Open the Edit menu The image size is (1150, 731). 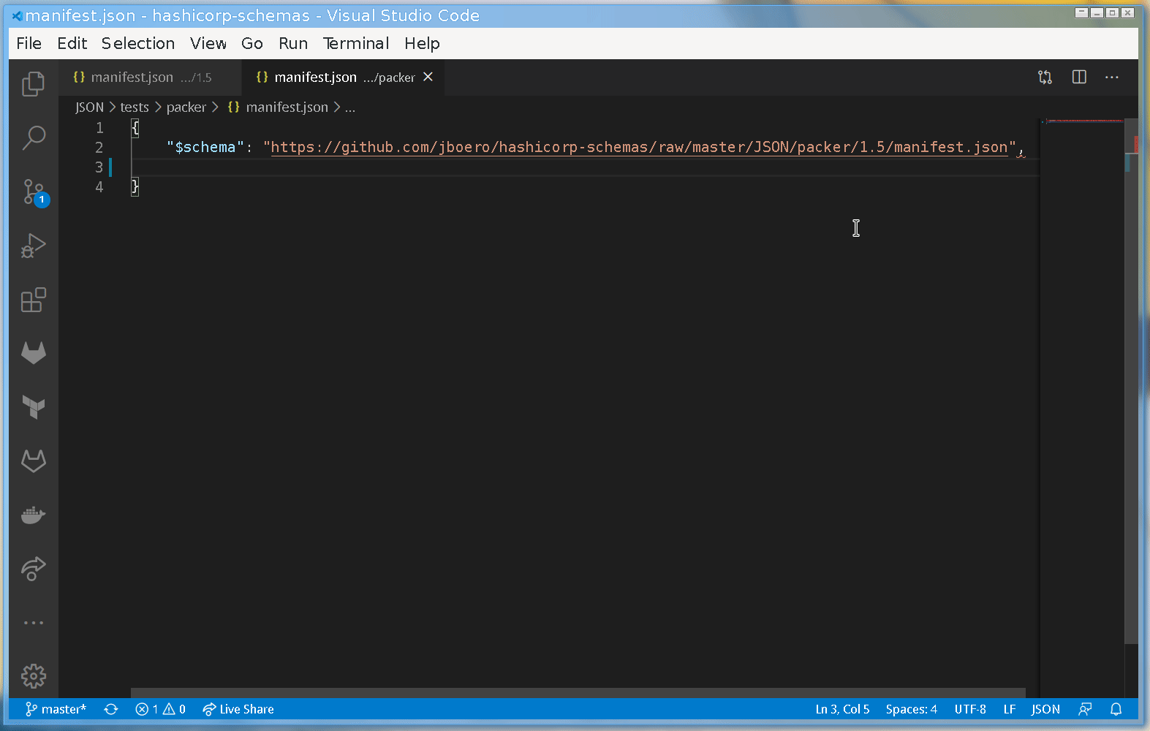point(72,43)
